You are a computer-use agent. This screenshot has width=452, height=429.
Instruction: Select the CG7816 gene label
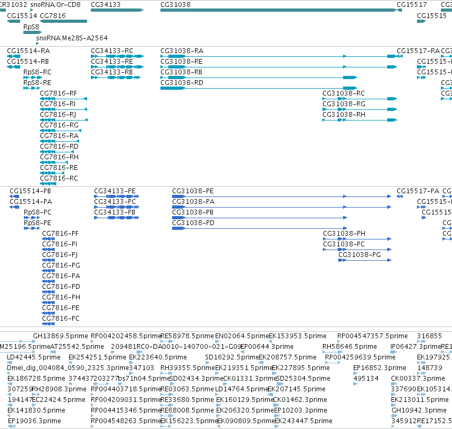coord(53,15)
